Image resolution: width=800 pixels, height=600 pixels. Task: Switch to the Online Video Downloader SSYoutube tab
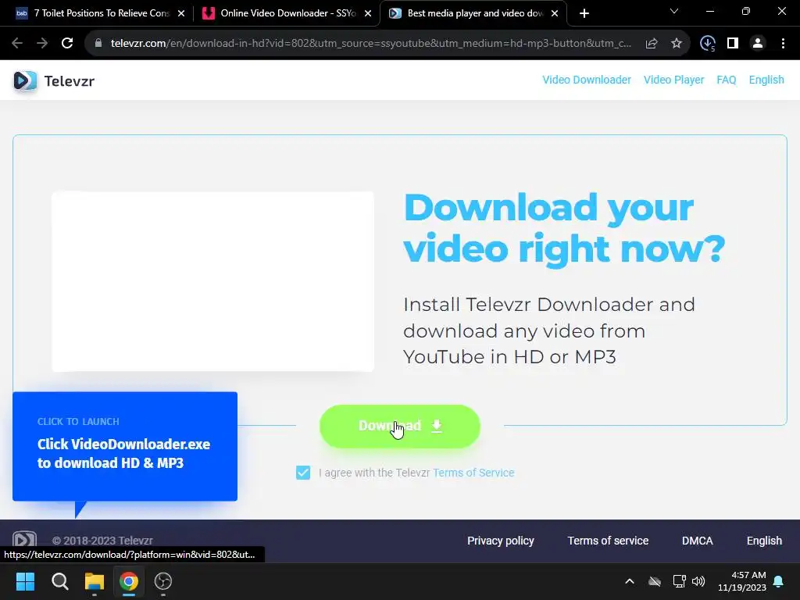tap(286, 13)
